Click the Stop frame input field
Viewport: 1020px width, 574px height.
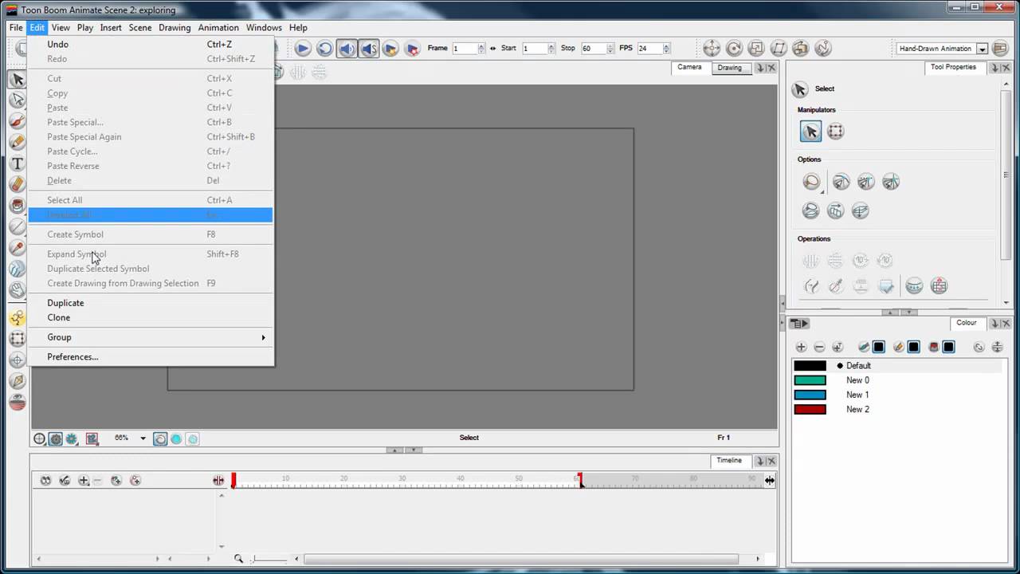pyautogui.click(x=594, y=49)
